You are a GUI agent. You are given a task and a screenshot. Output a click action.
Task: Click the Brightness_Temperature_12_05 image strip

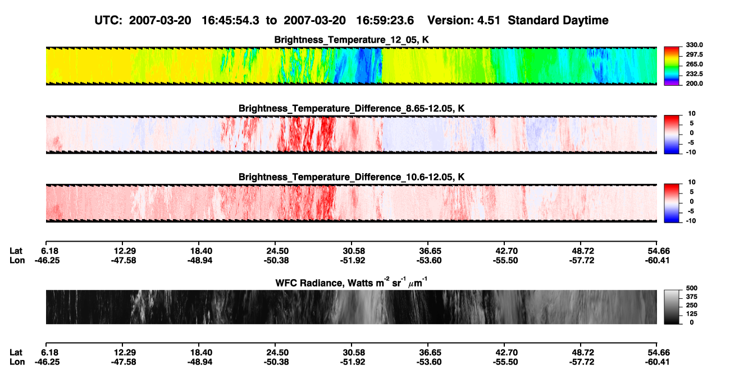[x=351, y=66]
